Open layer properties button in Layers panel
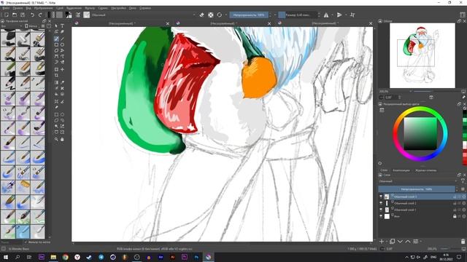This screenshot has width=467, height=262. (x=415, y=241)
